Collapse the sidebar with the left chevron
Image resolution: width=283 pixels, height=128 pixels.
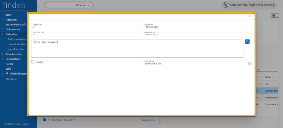tap(39, 5)
